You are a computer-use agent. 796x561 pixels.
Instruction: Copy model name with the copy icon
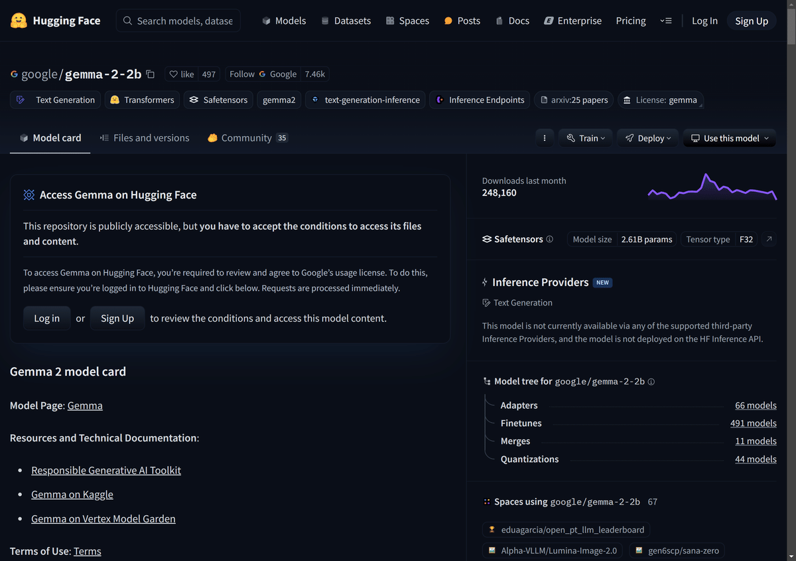coord(151,74)
